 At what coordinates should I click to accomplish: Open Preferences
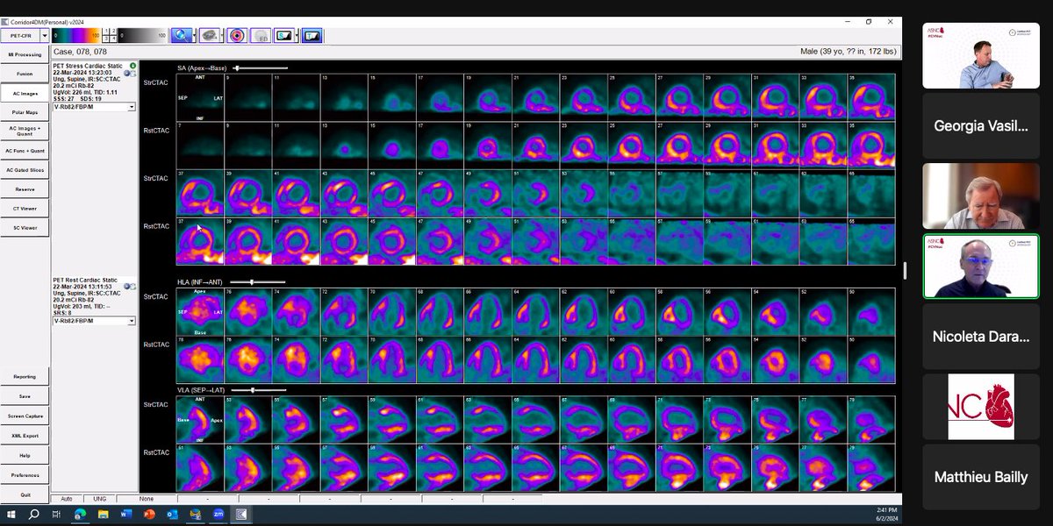point(25,475)
